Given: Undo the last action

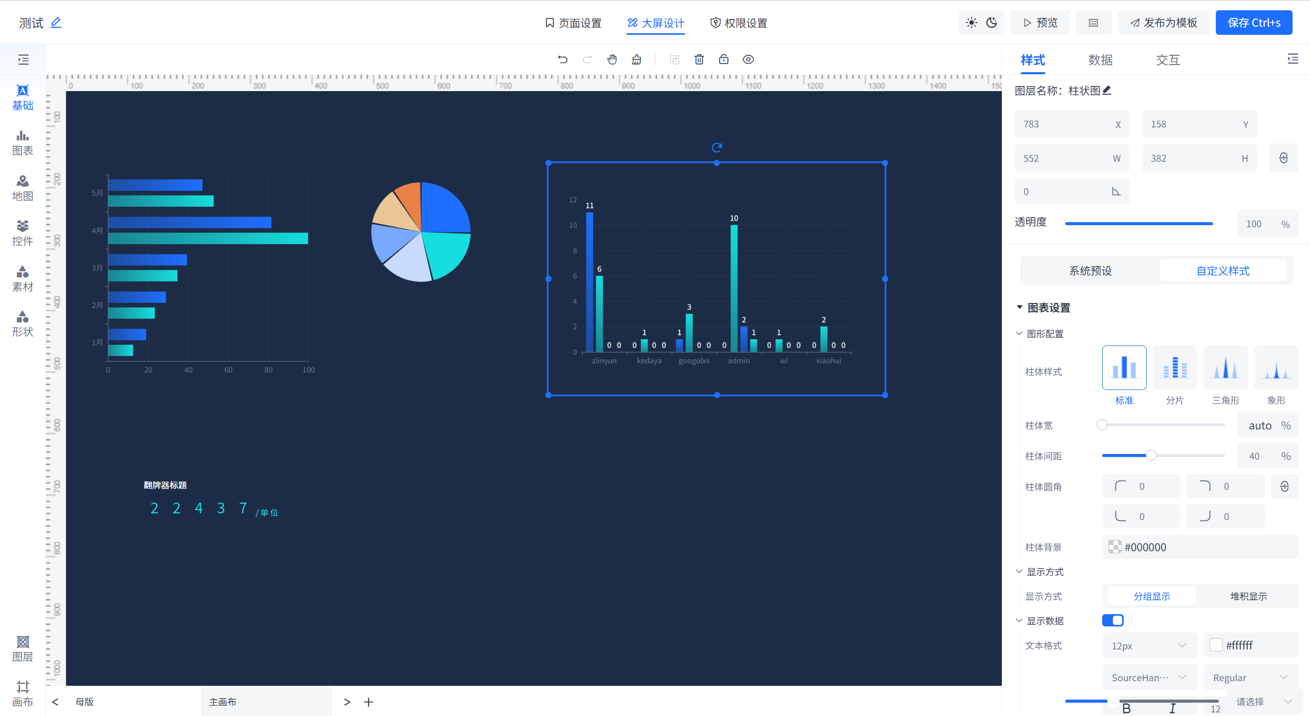Looking at the screenshot, I should pos(563,59).
